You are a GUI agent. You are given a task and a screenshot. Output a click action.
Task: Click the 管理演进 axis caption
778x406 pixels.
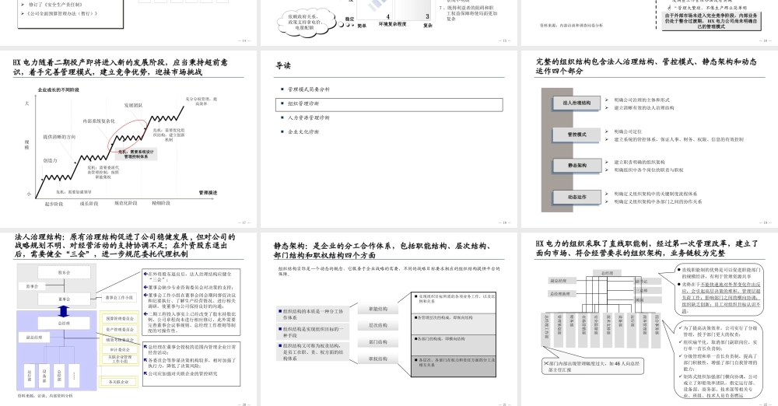(x=208, y=193)
